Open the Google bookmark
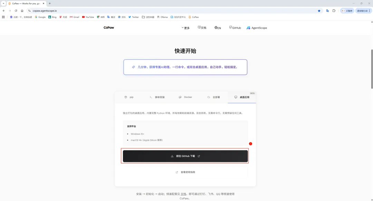 (40, 17)
